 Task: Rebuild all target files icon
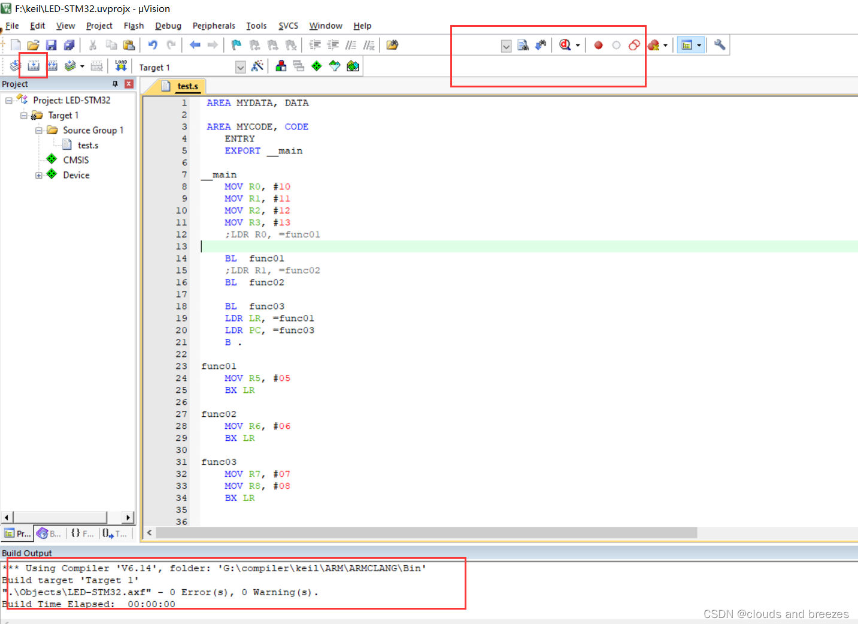click(x=53, y=66)
